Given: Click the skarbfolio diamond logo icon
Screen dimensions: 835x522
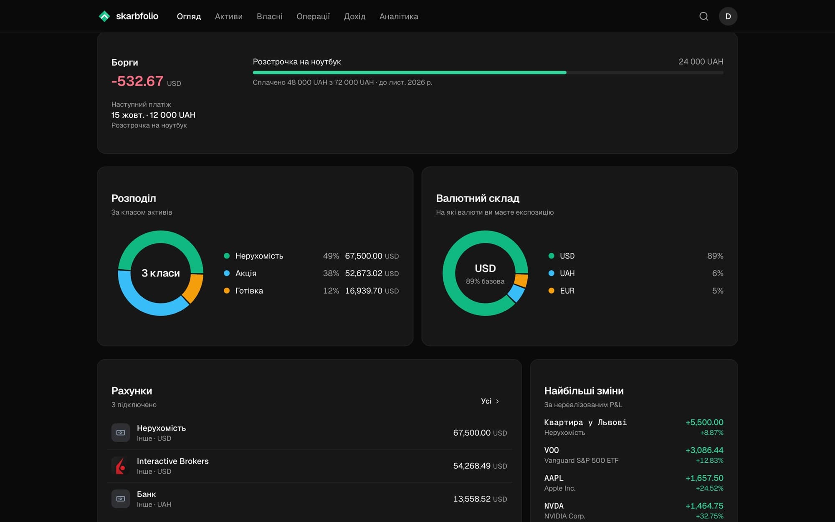Looking at the screenshot, I should [104, 16].
